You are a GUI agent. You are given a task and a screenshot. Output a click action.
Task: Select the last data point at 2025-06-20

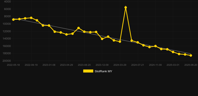point(191,55)
